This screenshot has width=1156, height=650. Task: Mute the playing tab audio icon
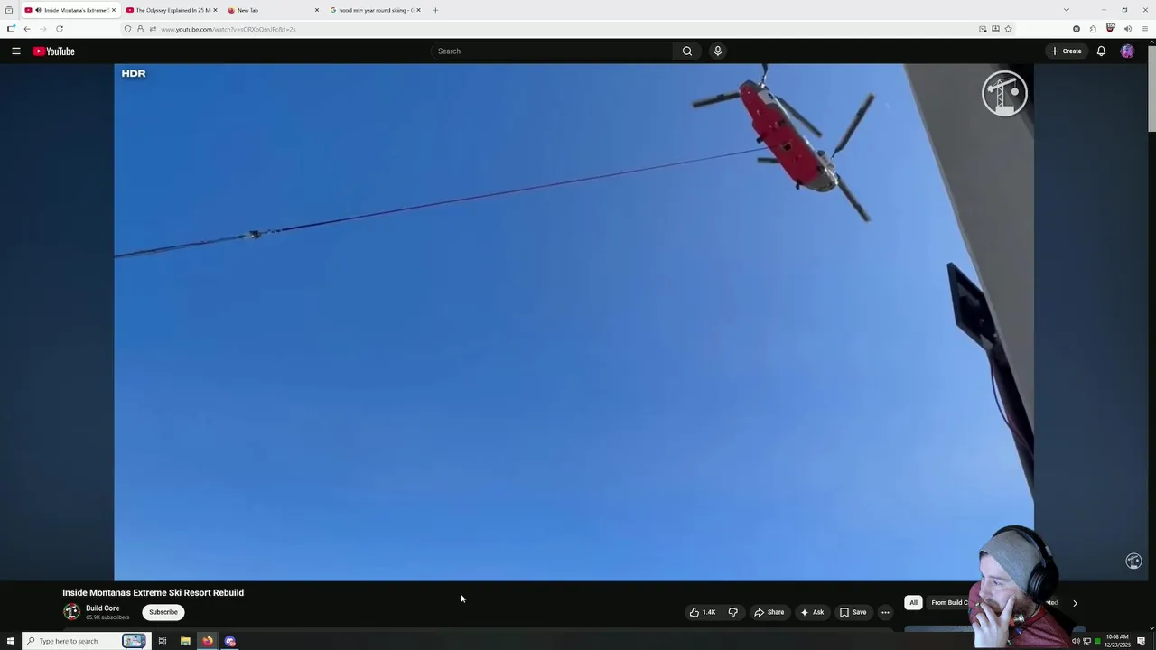pos(38,10)
